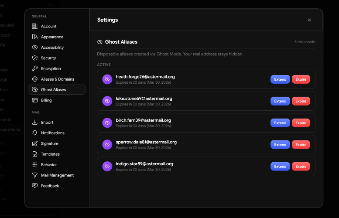The image size is (339, 218).
Task: Expire the lake.stone59 alias
Action: [301, 101]
